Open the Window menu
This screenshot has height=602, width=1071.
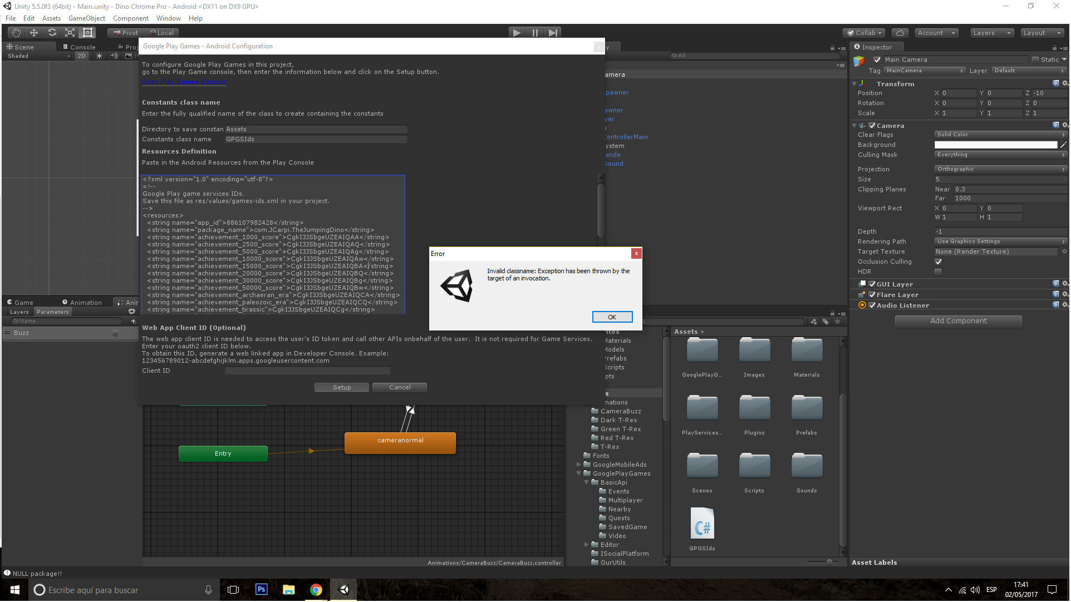[x=169, y=18]
